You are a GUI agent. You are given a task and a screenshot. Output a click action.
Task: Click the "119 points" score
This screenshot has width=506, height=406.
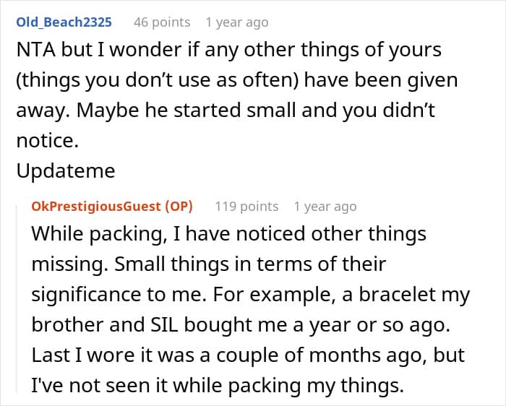pos(246,207)
